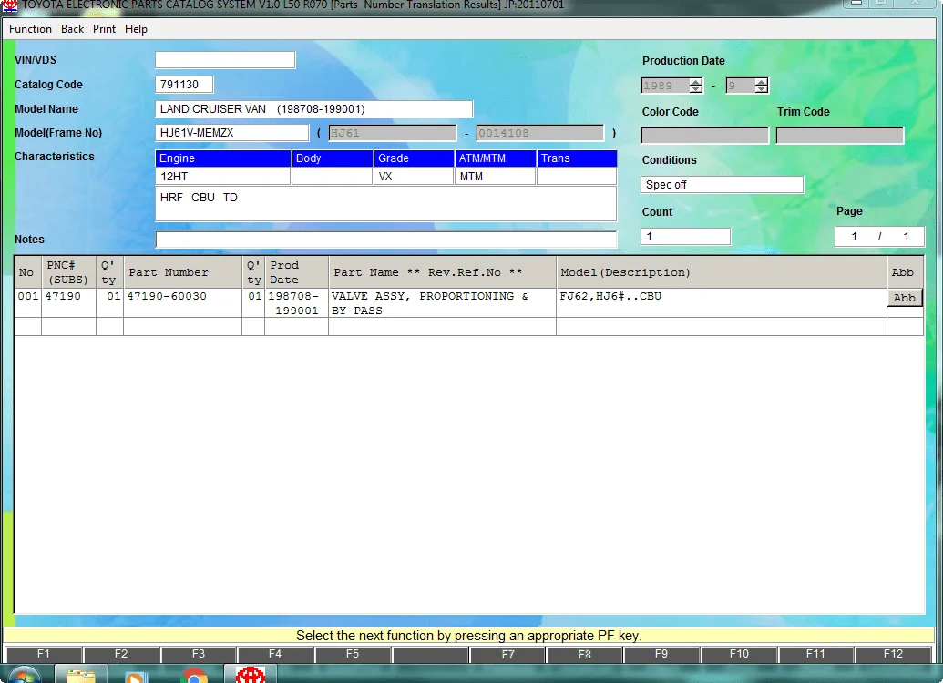Select the Grade characteristics column header

[x=414, y=158]
